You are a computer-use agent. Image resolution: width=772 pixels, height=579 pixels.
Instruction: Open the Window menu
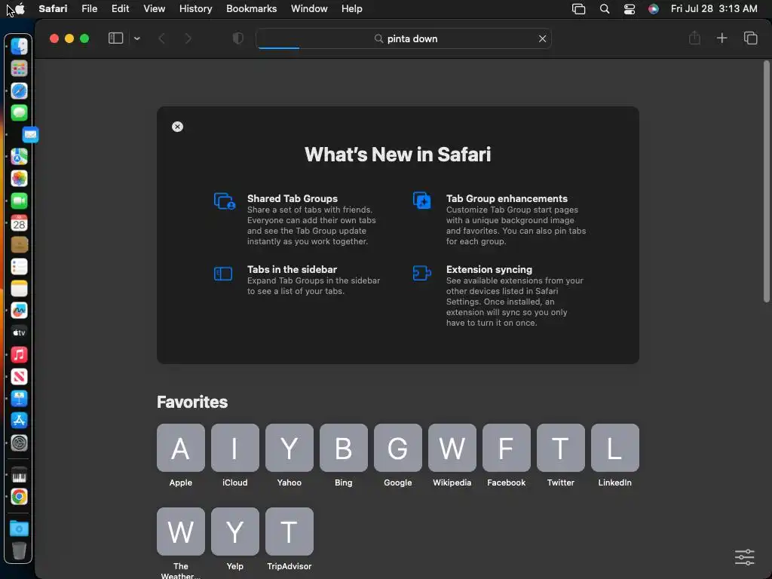pos(309,9)
